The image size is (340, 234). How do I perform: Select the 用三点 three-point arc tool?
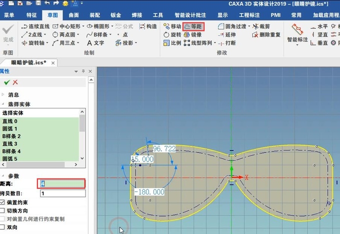click(64, 43)
